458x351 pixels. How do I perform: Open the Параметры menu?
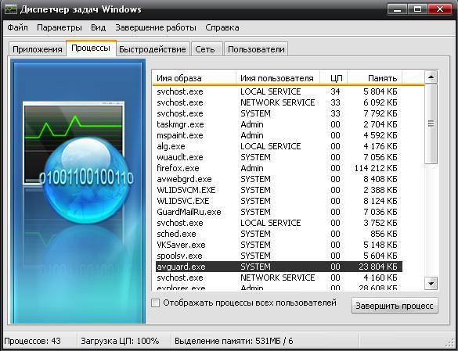point(60,27)
